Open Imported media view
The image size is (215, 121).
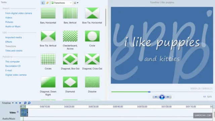[13, 37]
